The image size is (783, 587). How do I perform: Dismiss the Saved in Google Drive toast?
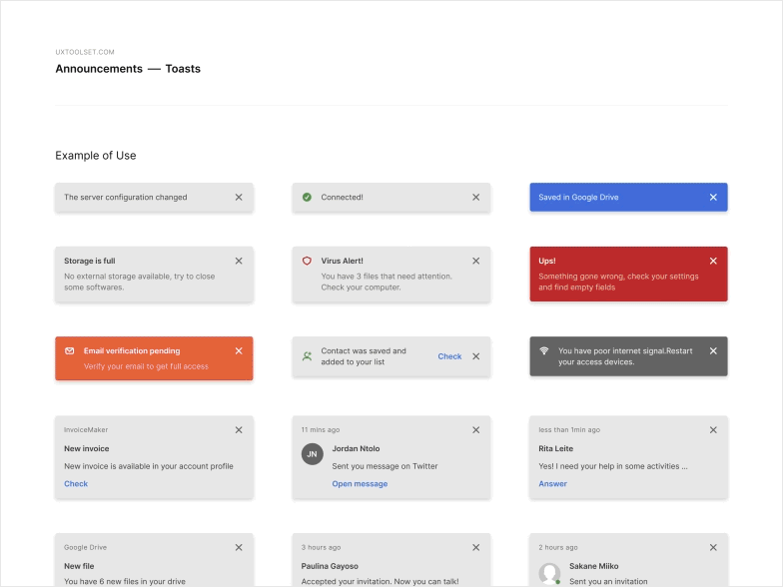[x=713, y=198]
